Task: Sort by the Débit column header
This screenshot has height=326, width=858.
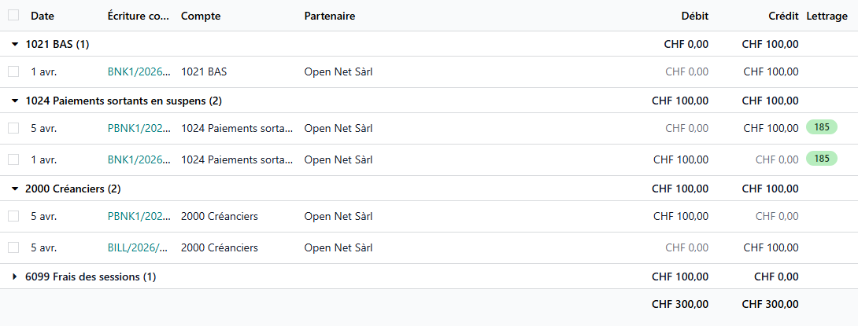Action: pyautogui.click(x=694, y=16)
